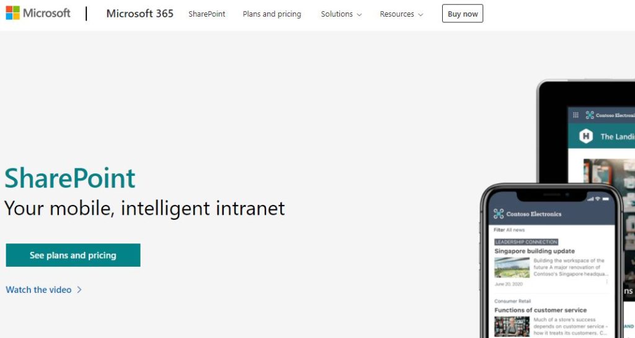Open the Microsoft 365 home link
This screenshot has height=338, width=635.
[x=140, y=14]
